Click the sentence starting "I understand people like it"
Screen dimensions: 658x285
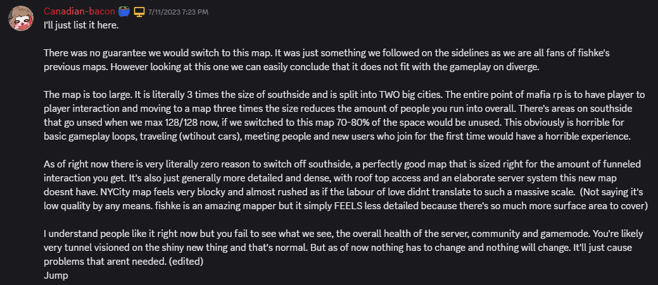click(190, 234)
